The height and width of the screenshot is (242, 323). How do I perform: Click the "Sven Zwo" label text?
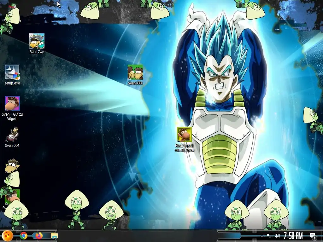(37, 52)
